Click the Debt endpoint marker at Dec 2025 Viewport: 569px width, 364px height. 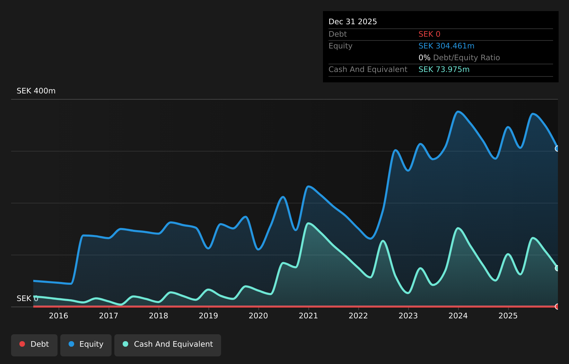[x=558, y=307]
